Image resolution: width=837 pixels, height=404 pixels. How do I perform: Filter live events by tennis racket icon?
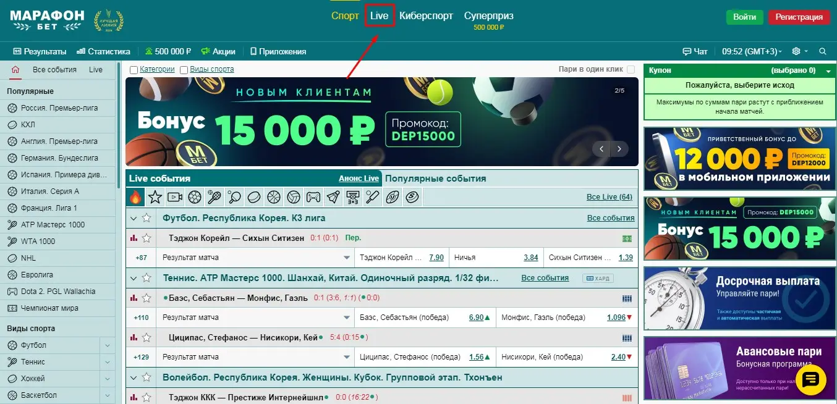tap(215, 197)
